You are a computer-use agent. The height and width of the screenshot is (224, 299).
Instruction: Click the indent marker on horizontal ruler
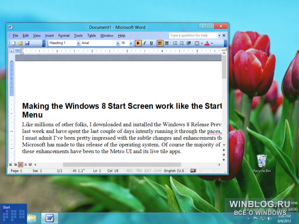(22, 51)
